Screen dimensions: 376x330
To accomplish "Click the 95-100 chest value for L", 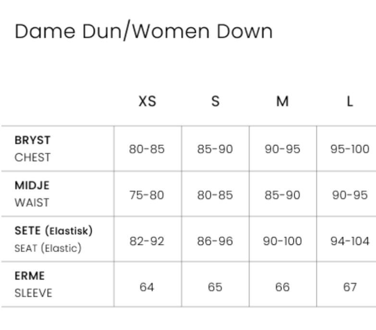I will coord(350,149).
